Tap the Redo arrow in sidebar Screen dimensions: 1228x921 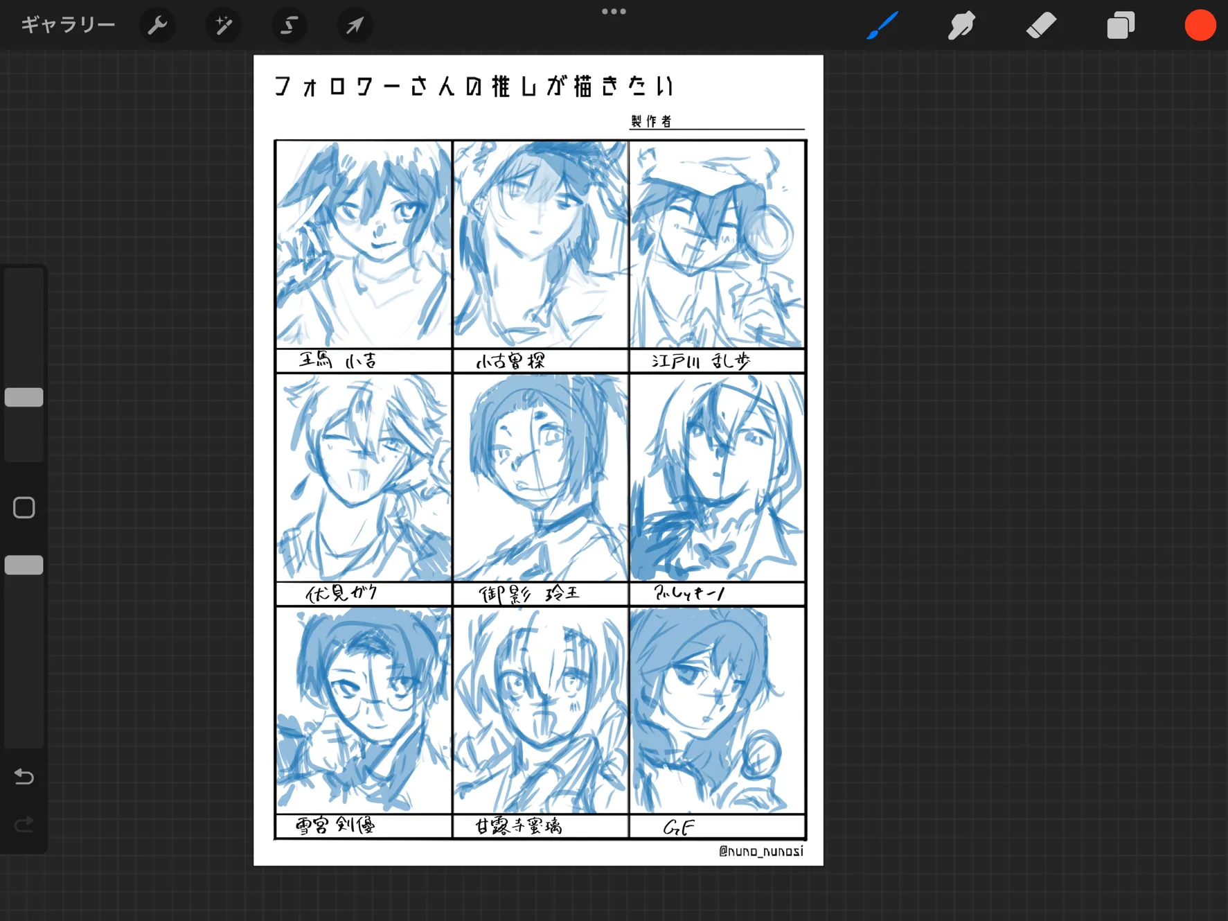pyautogui.click(x=24, y=824)
